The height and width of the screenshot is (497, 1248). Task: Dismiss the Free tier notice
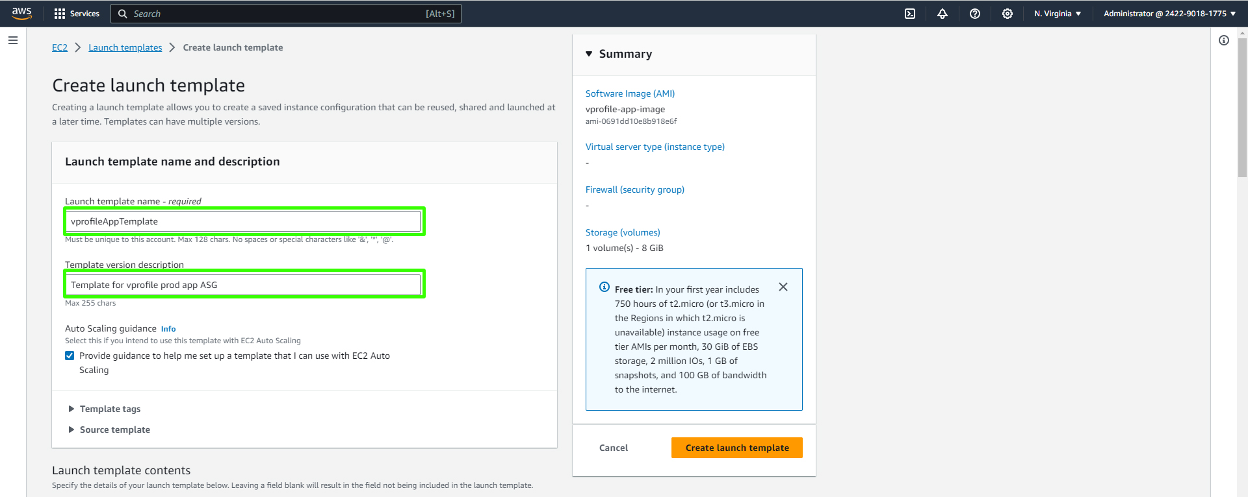783,287
